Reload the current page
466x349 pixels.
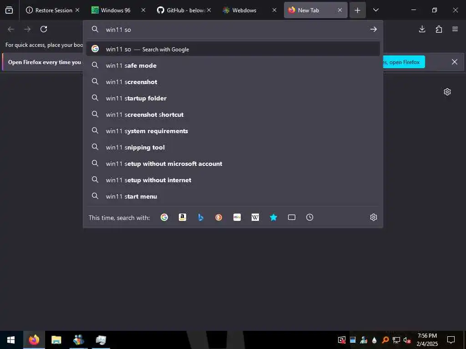(x=44, y=29)
